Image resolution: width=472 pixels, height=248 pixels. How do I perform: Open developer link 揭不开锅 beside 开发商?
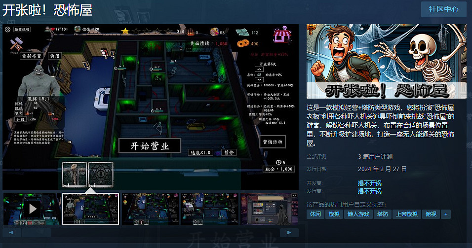[370, 183]
